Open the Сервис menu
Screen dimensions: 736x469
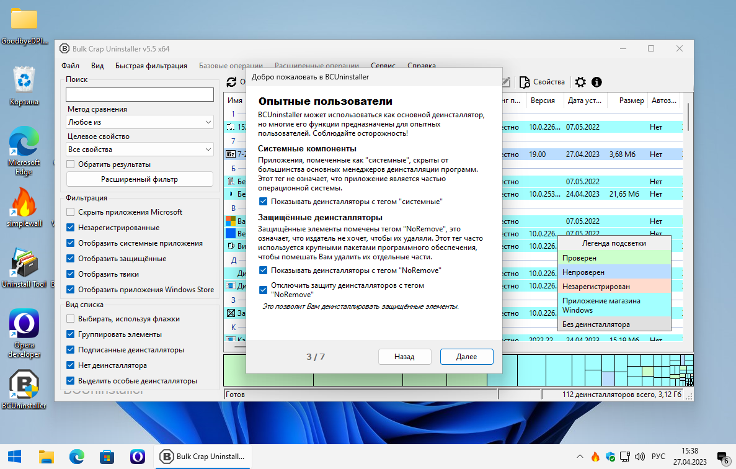pos(383,65)
